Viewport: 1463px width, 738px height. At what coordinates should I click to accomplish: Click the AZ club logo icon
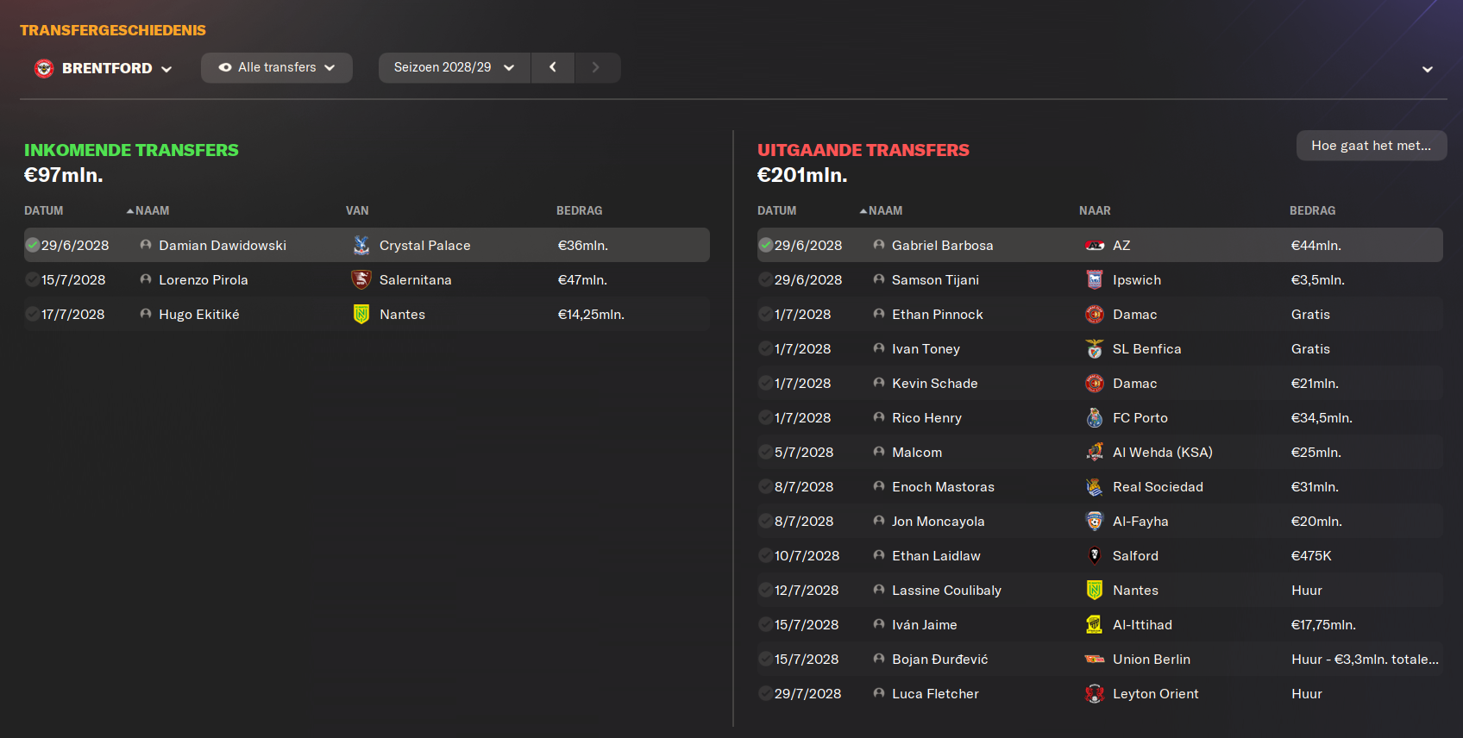coord(1095,246)
